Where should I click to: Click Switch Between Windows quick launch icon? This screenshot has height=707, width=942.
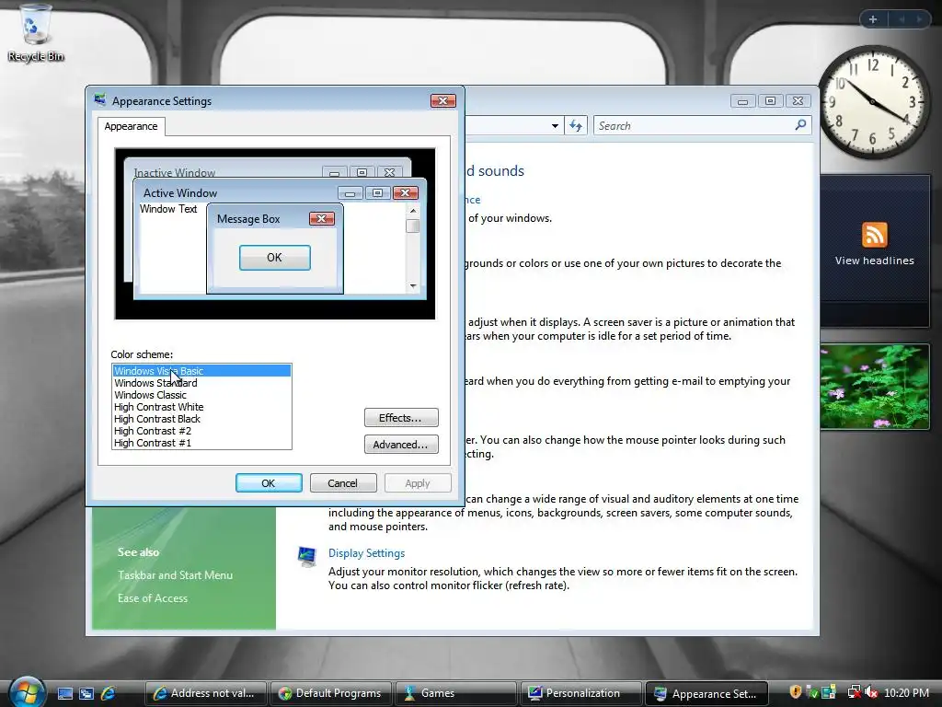[86, 693]
